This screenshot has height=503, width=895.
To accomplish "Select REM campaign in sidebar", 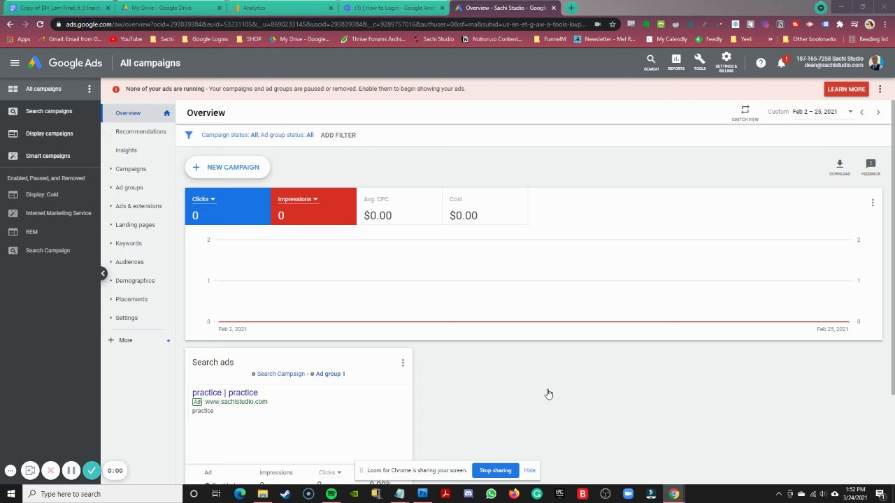I will 31,232.
